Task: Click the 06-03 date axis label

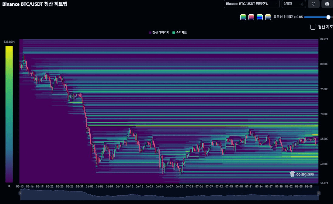Action: (90, 186)
